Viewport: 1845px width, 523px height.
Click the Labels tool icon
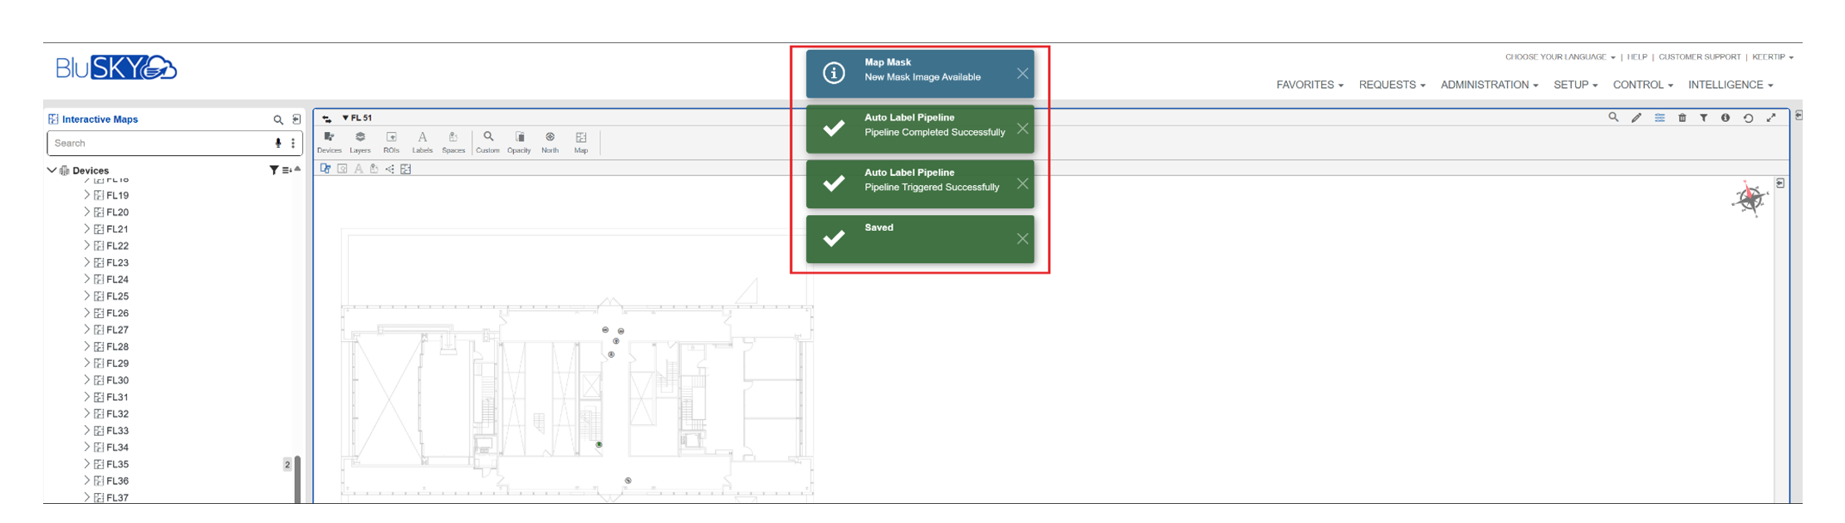tap(422, 141)
